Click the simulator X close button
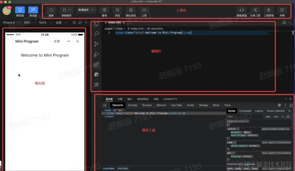The height and width of the screenshot is (171, 295). pyautogui.click(x=77, y=41)
